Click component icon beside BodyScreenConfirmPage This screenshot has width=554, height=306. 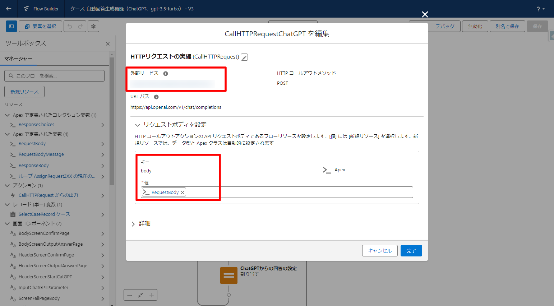[13, 233]
